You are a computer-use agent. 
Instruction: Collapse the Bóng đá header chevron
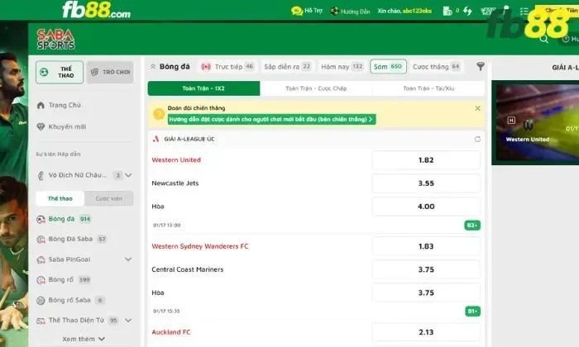(152, 66)
